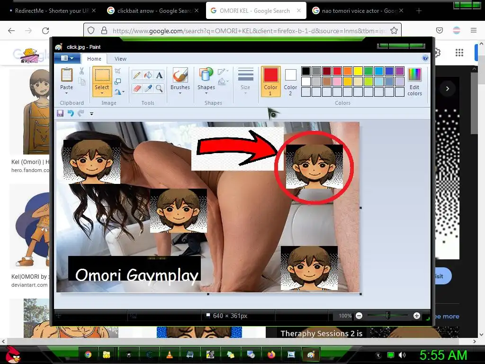Open the Firefox hamburger menu
The image size is (485, 364).
474,30
